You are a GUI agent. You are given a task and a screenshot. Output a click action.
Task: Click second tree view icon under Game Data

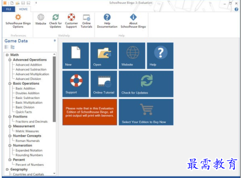click(12, 47)
